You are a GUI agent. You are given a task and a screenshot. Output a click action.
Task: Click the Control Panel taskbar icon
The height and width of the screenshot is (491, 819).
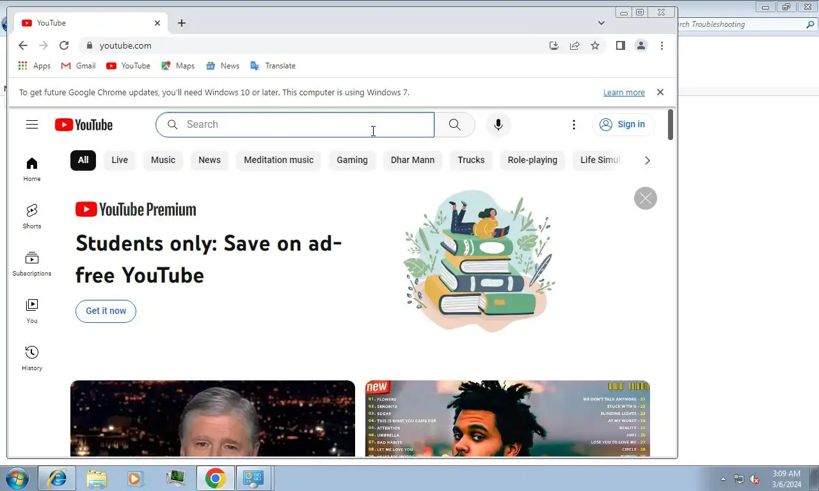pos(254,478)
